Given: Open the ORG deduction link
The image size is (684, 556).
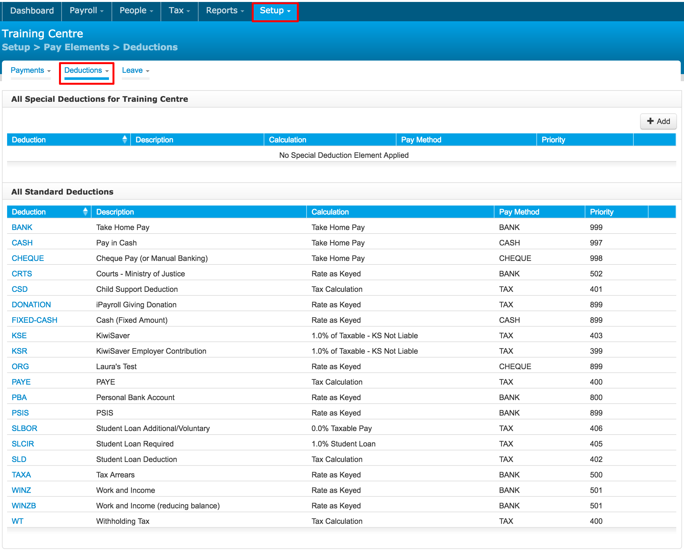Looking at the screenshot, I should [20, 367].
